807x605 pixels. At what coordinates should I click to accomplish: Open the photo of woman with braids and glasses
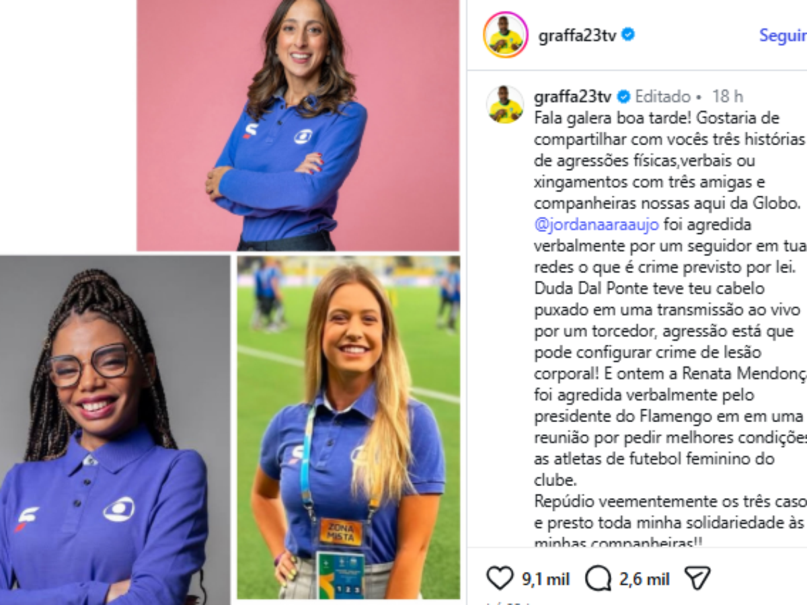115,430
